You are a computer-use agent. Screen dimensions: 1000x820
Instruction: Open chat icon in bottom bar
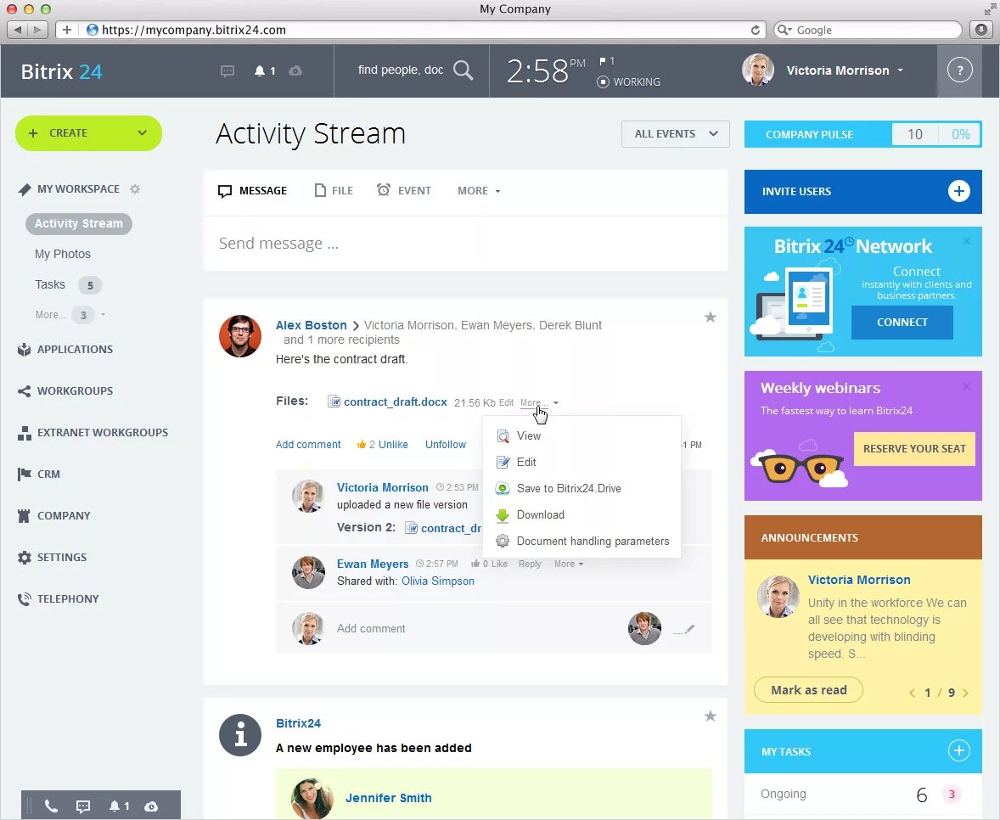tap(83, 806)
